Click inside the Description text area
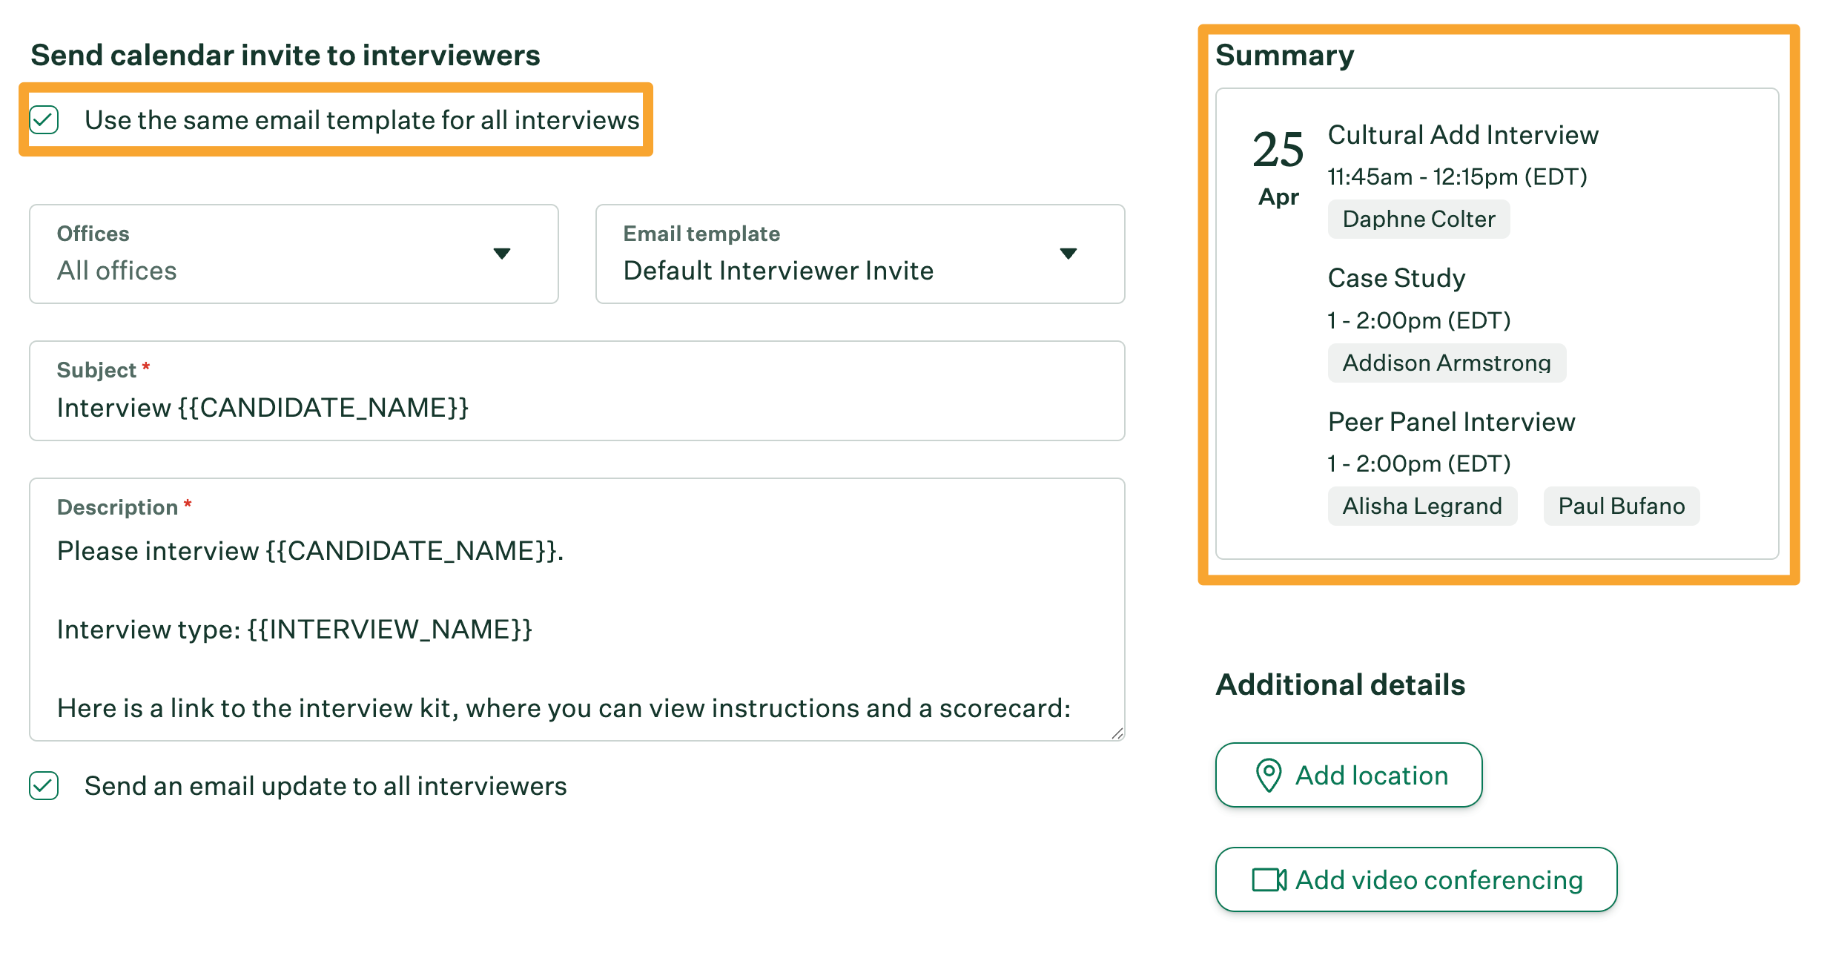Screen dimensions: 1830x964 pos(576,629)
